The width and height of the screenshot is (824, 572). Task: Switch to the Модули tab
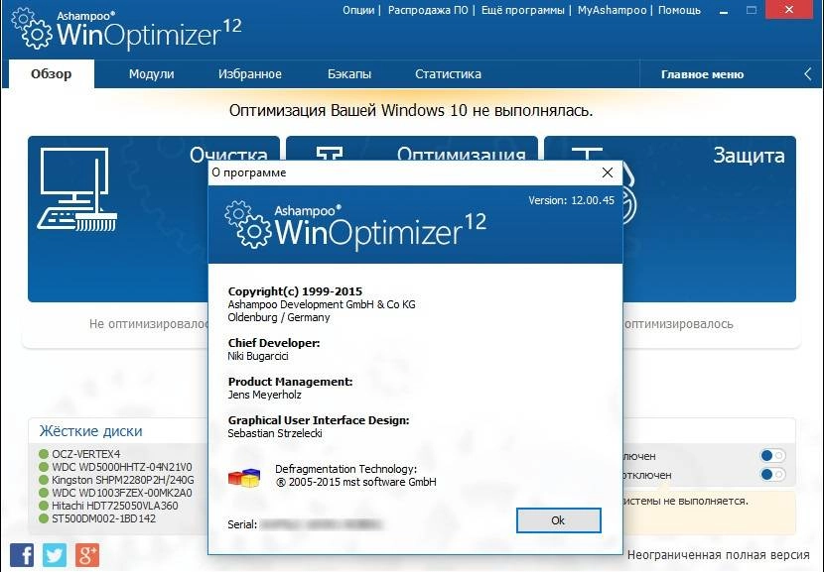(x=151, y=74)
